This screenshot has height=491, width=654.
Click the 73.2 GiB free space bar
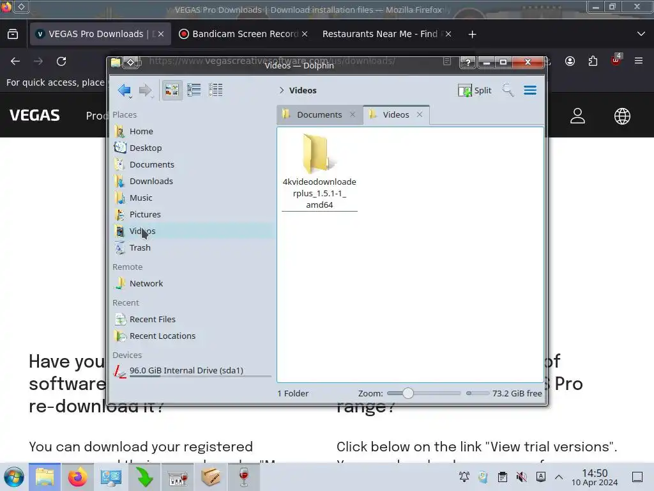(478, 393)
